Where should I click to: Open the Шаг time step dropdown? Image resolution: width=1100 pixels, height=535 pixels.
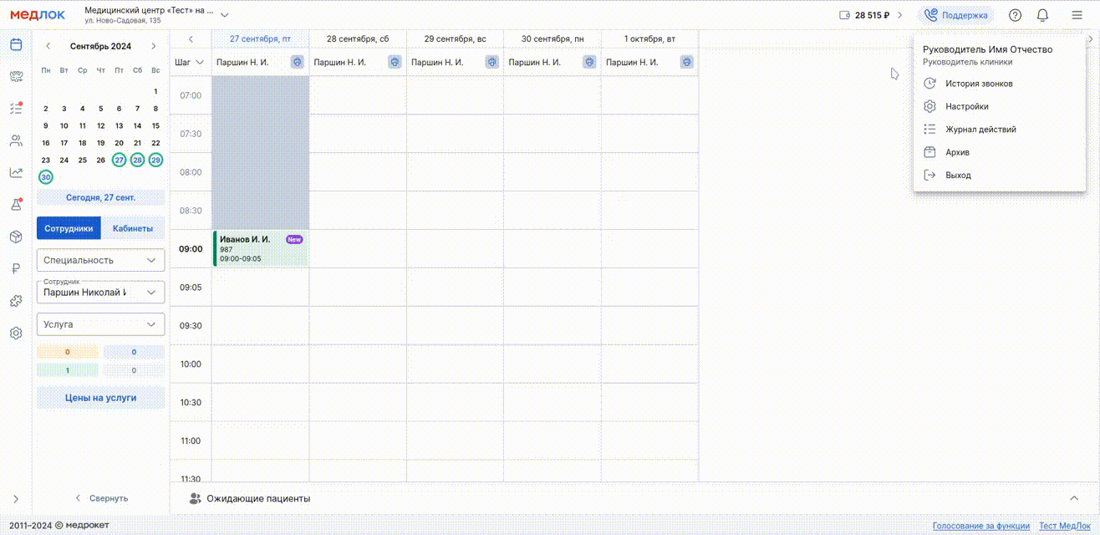pos(189,62)
